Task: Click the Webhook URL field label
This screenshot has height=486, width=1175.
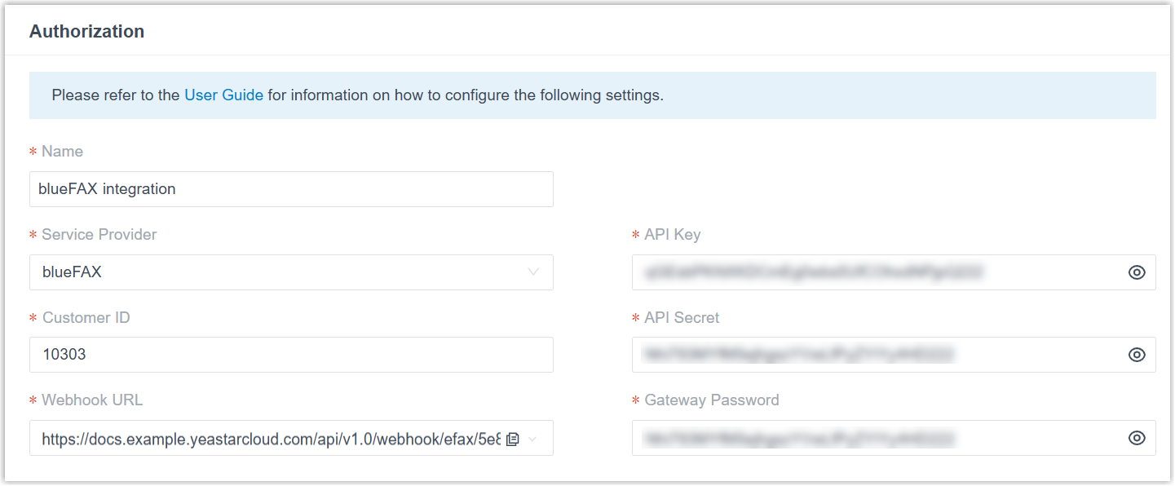Action: [x=92, y=400]
